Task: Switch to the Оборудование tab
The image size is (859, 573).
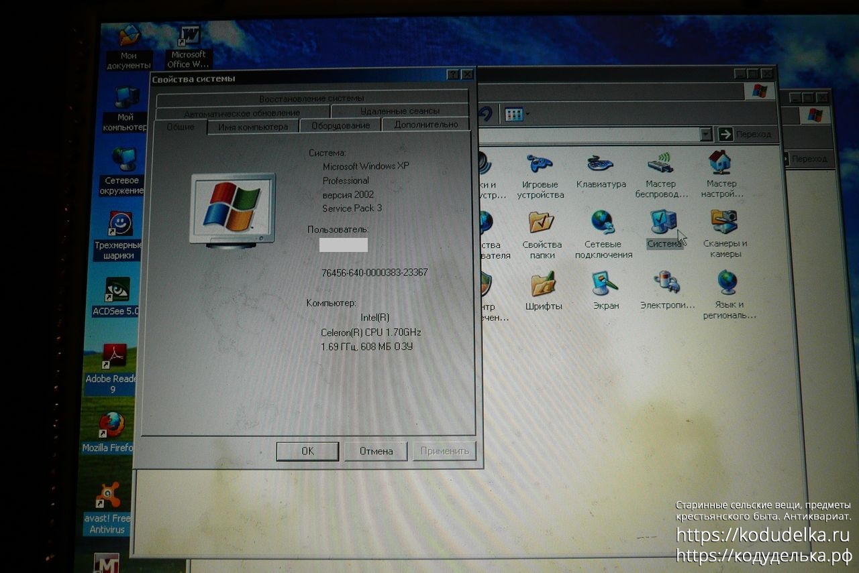Action: point(340,125)
